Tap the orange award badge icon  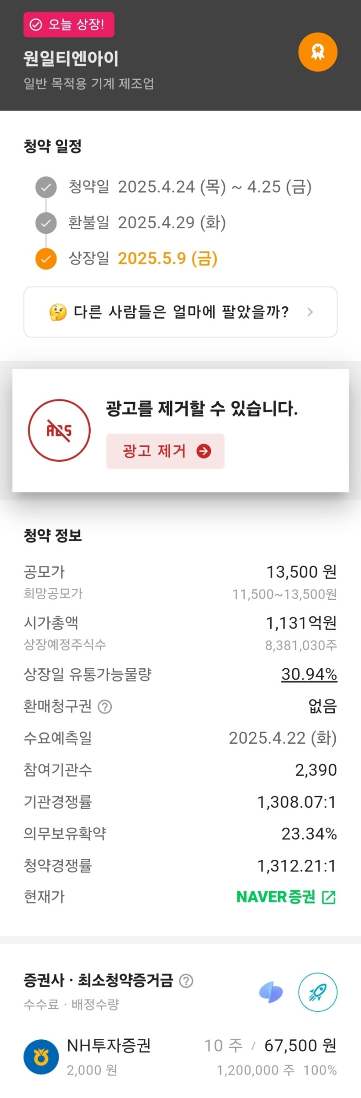pyautogui.click(x=318, y=52)
